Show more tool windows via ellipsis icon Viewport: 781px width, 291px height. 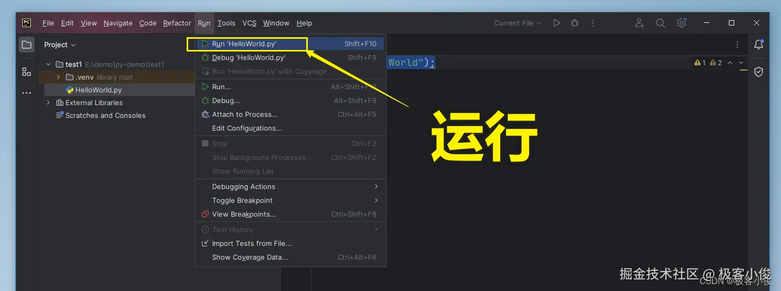coord(27,93)
